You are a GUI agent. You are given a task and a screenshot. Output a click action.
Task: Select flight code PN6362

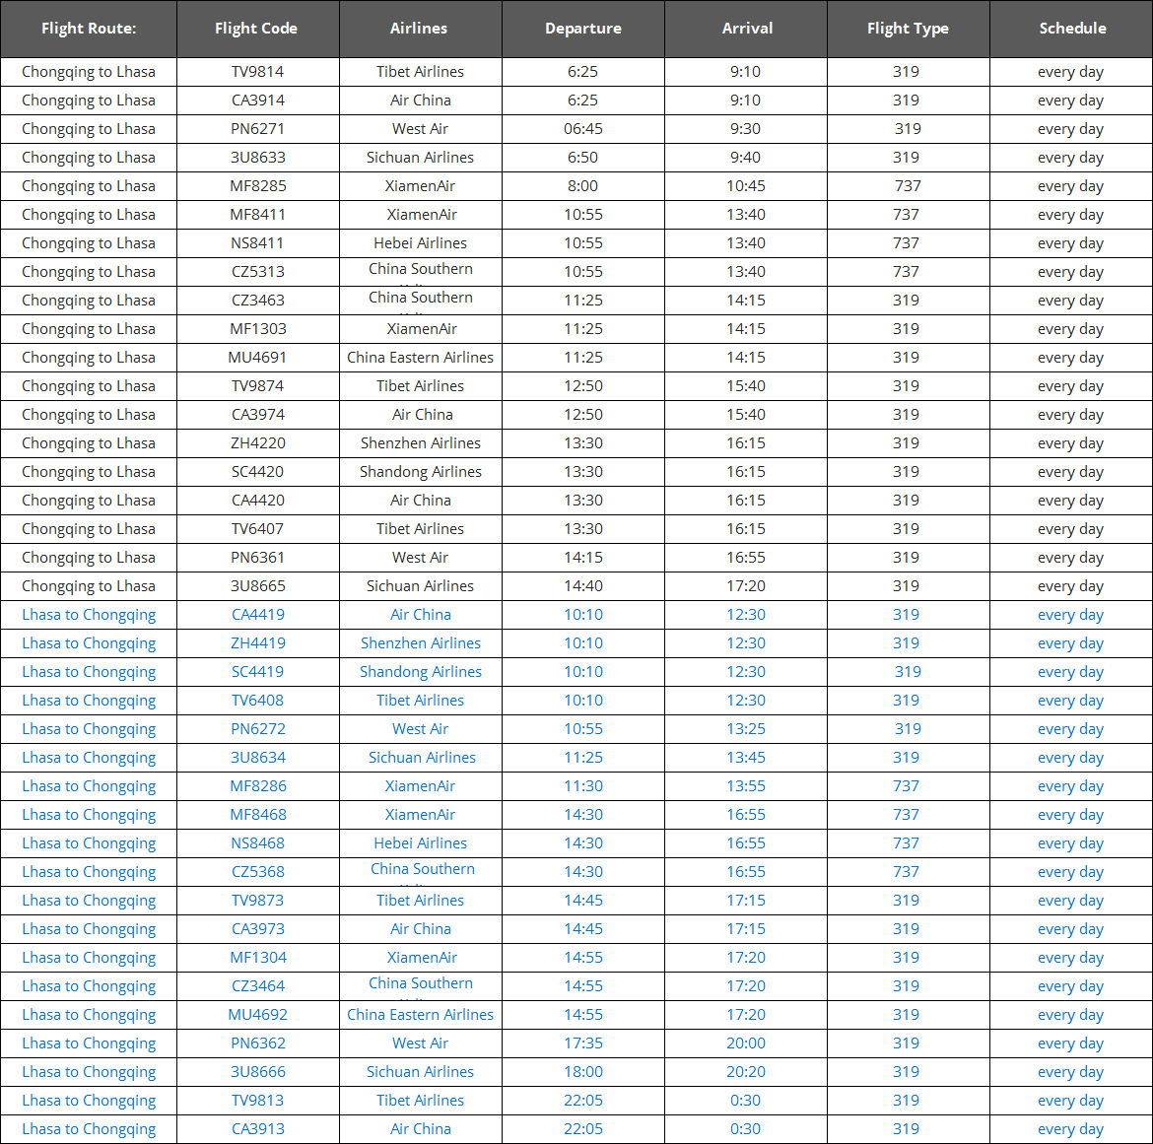click(x=258, y=1044)
